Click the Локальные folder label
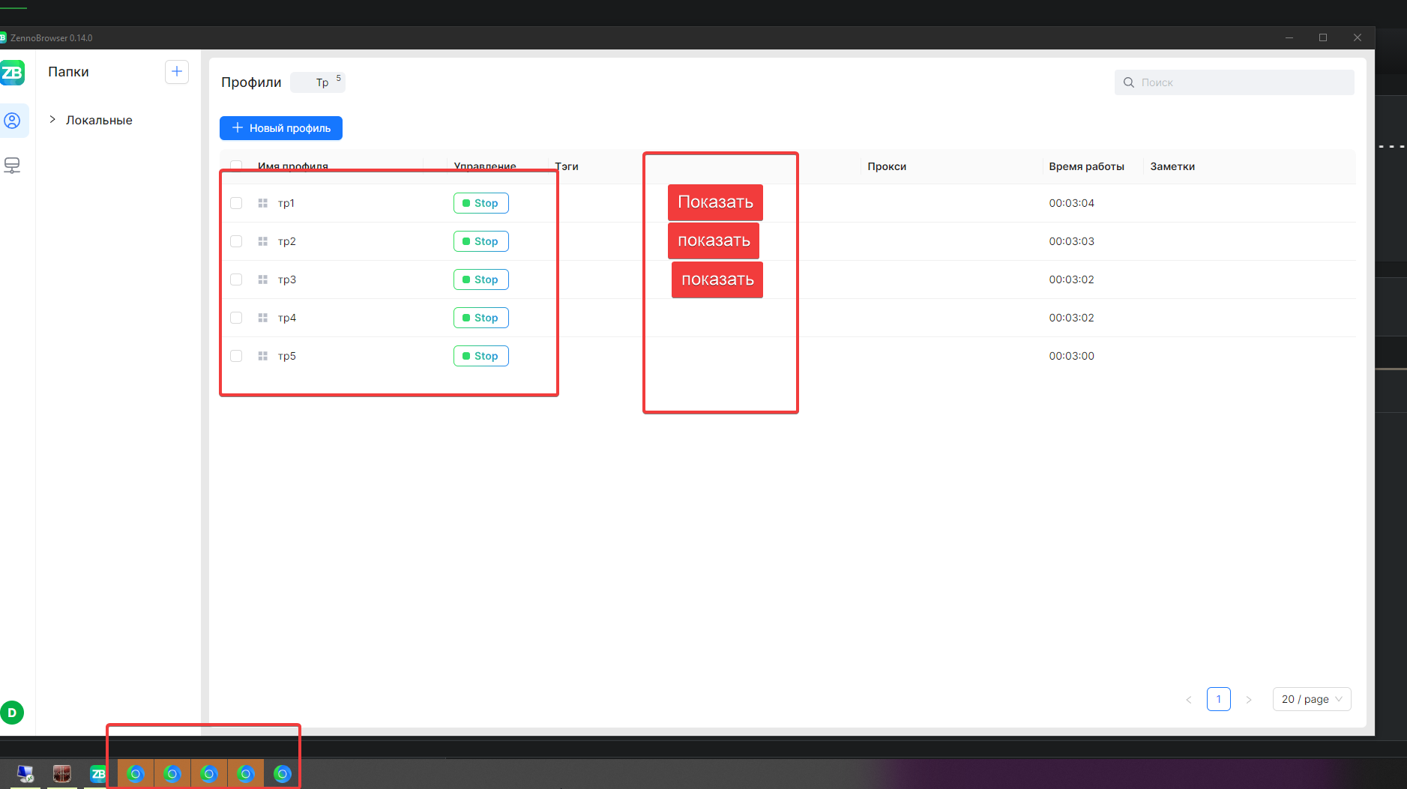1407x789 pixels. point(99,120)
